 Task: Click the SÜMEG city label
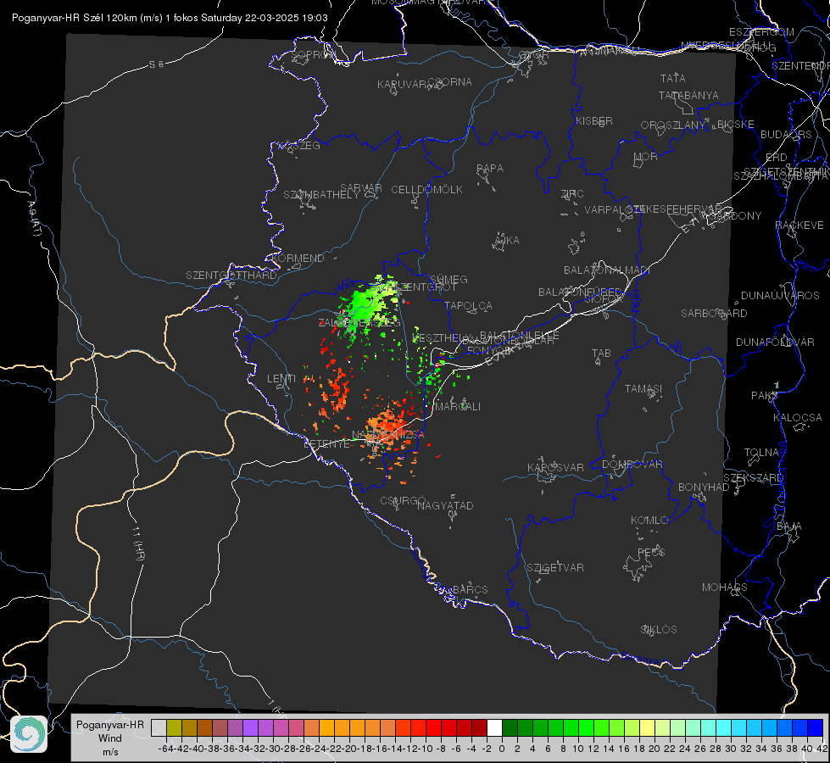pos(448,280)
